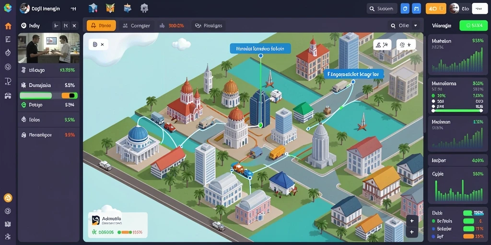Open the Olle search dropdown field
Image resolution: width=491 pixels, height=245 pixels.
tap(404, 26)
